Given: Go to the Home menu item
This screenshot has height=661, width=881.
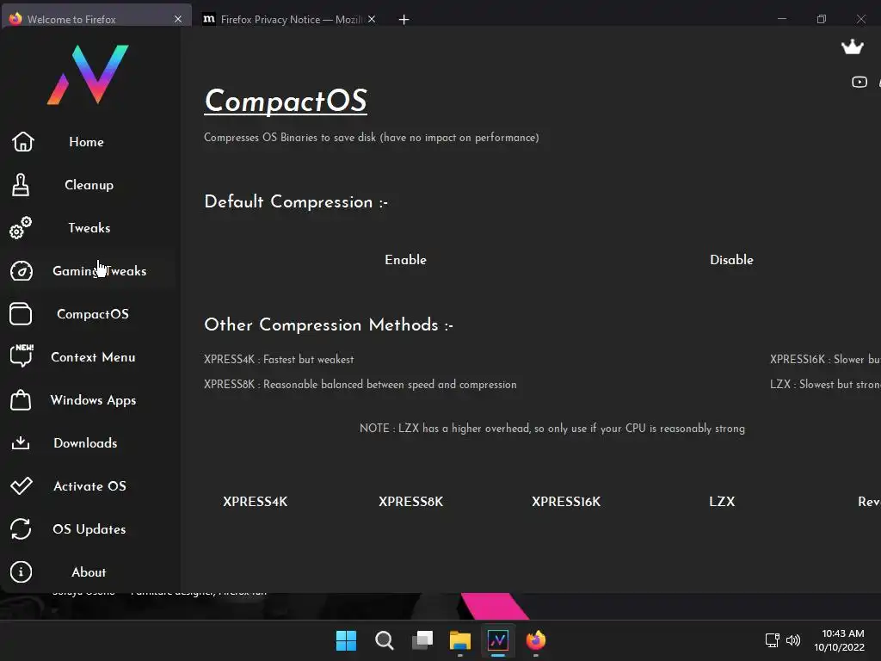Looking at the screenshot, I should [x=86, y=142].
